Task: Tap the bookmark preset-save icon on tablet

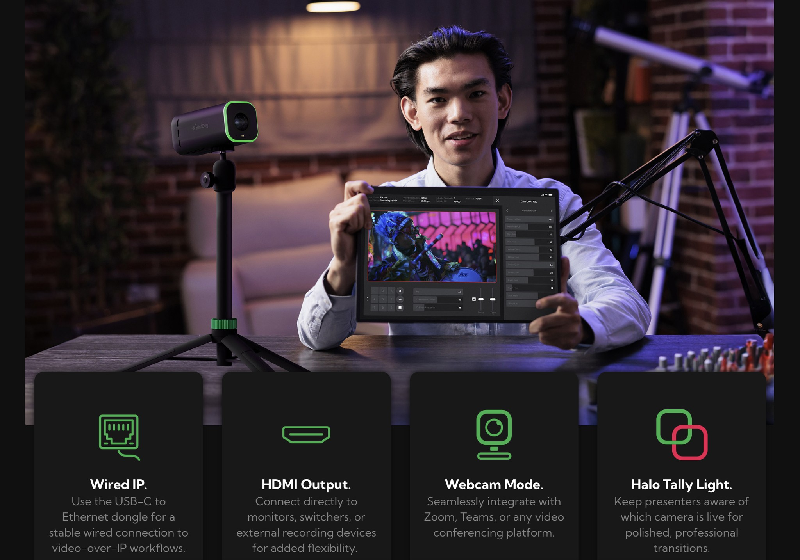Action: point(400,308)
